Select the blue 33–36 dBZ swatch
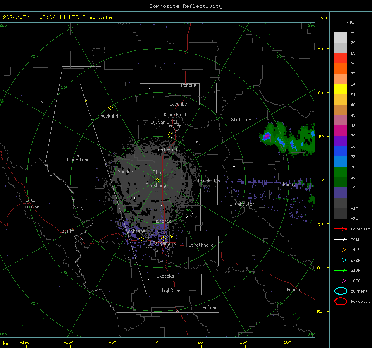Image resolution: width=372 pixels, height=348 pixels. (x=341, y=151)
